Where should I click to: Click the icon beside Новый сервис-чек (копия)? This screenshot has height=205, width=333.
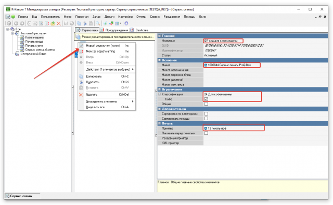pyautogui.click(x=81, y=46)
